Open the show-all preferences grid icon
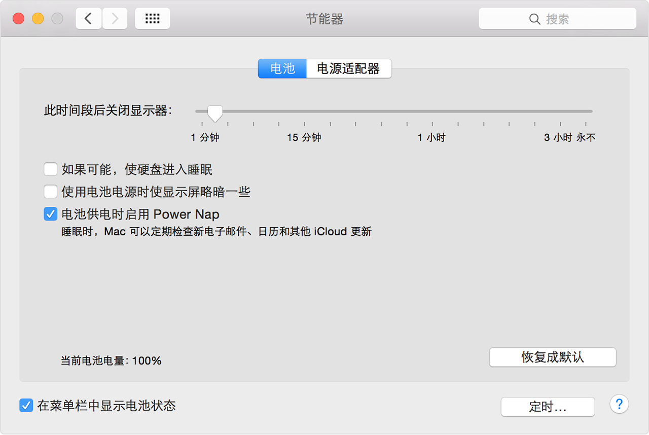 click(x=152, y=18)
